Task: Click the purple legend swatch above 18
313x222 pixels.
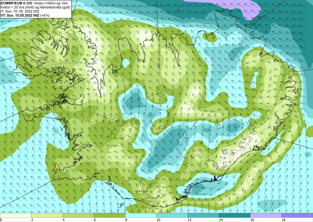Action: click(297, 215)
